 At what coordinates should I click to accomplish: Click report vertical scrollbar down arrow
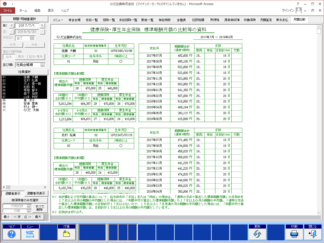point(319,213)
